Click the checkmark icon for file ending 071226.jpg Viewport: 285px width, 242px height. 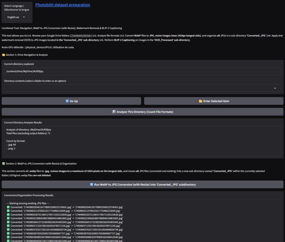click(x=8, y=226)
